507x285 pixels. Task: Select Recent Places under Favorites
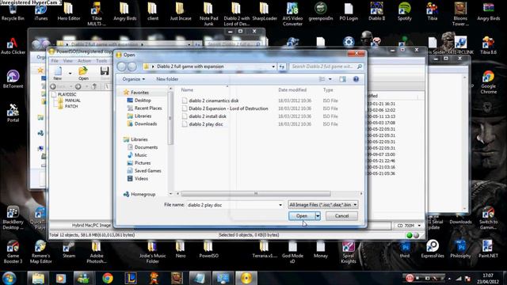click(148, 108)
